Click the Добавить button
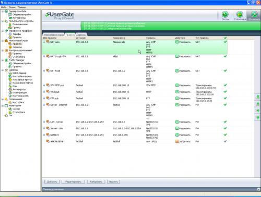The height and width of the screenshot is (197, 261). 52,182
